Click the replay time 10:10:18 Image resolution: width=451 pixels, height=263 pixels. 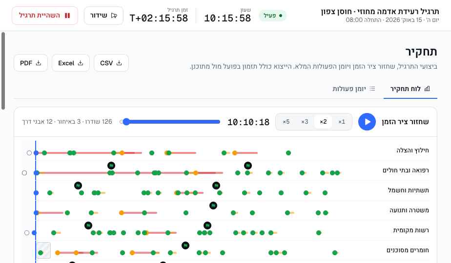coord(248,122)
